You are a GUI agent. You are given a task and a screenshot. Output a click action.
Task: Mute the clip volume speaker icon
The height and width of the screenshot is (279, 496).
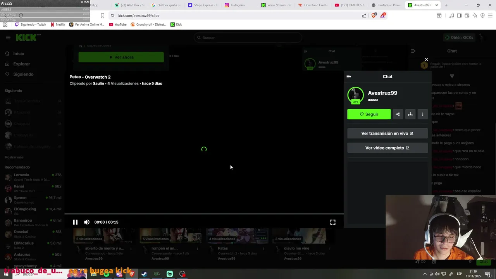pyautogui.click(x=87, y=222)
